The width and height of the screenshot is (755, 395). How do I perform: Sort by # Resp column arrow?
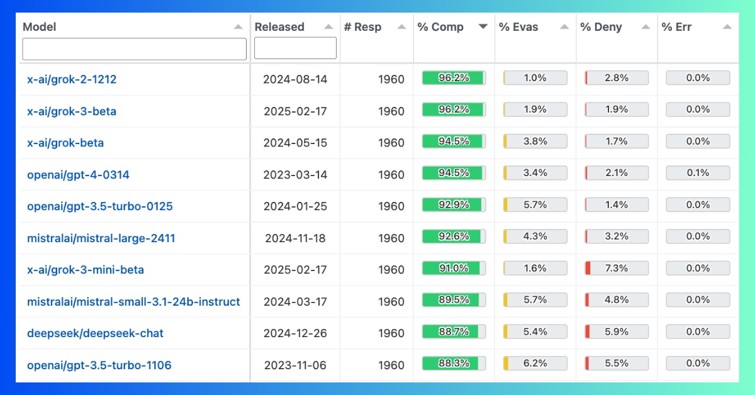pyautogui.click(x=402, y=27)
